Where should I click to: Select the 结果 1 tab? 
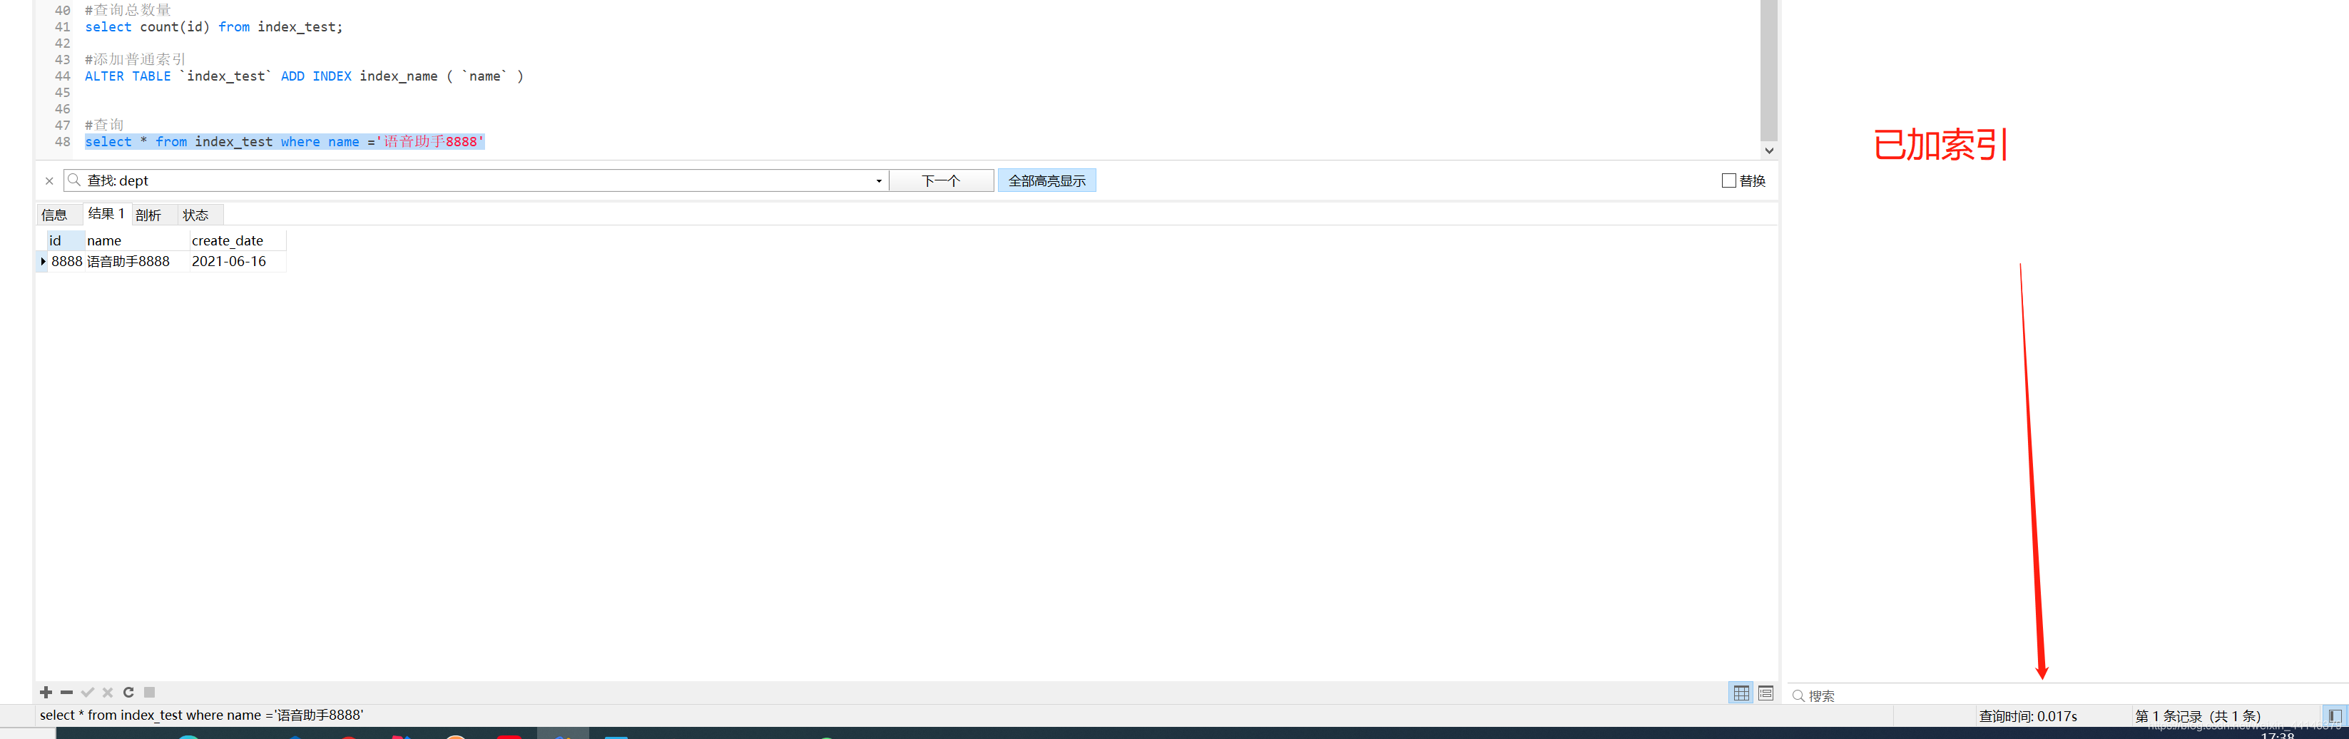(x=106, y=213)
